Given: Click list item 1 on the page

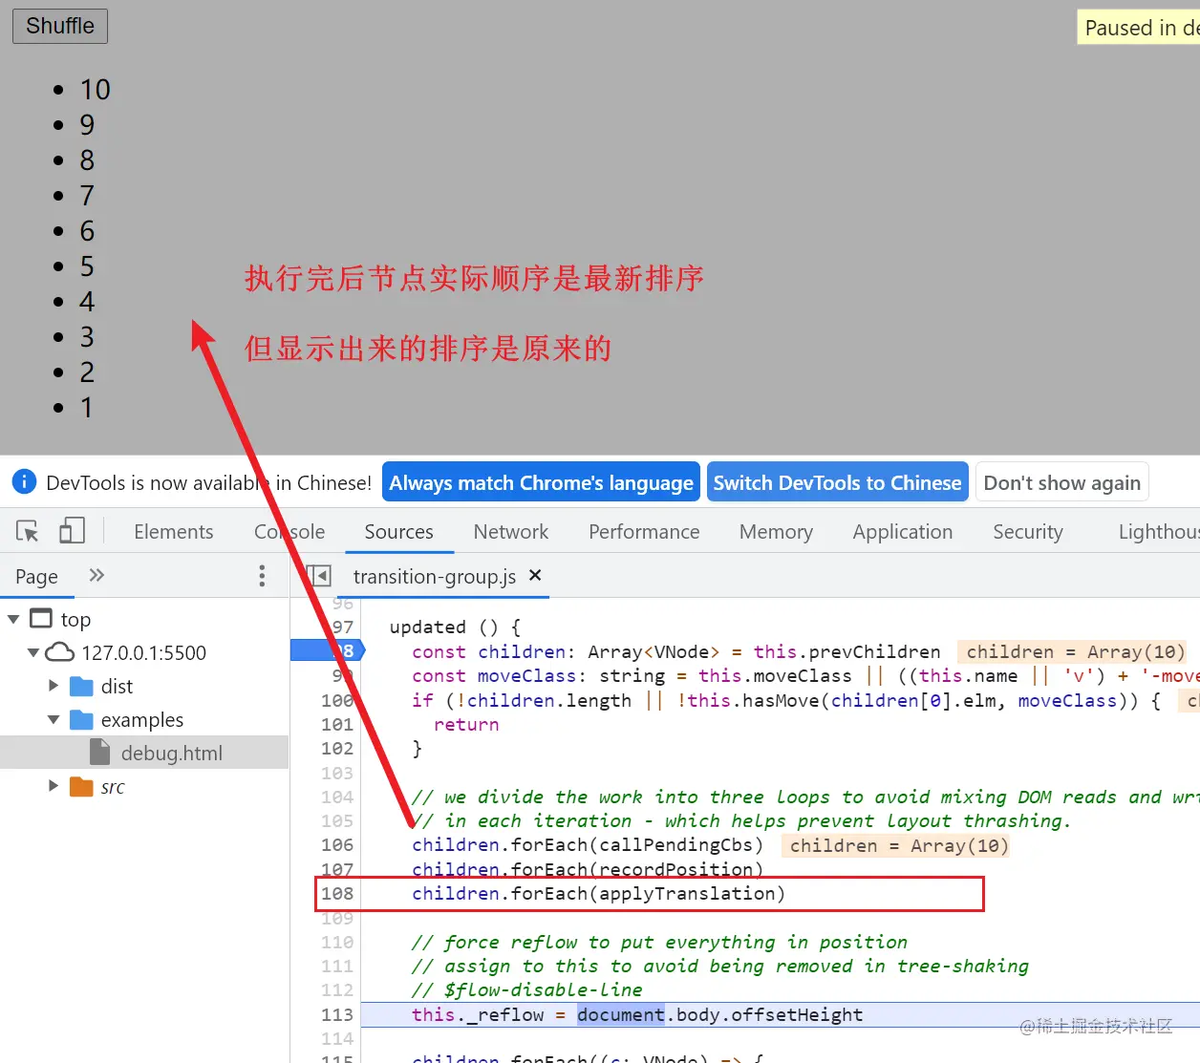Looking at the screenshot, I should [87, 408].
